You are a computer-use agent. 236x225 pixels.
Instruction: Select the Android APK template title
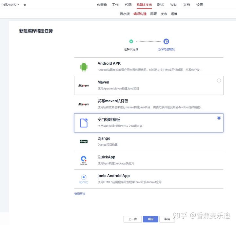(x=109, y=63)
